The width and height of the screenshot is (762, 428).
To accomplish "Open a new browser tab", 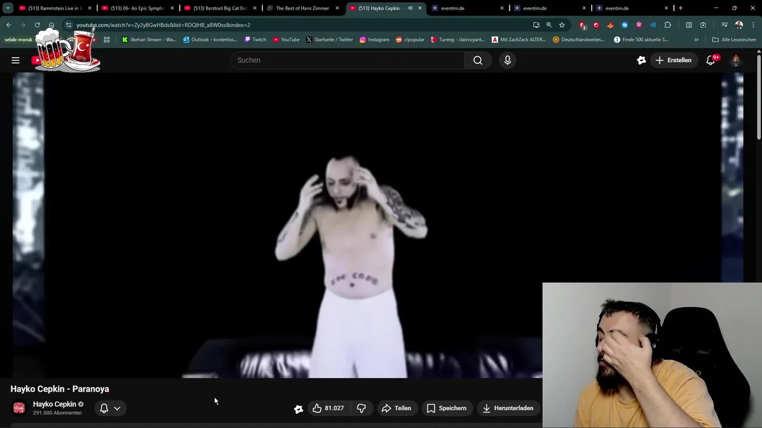I will tap(680, 8).
